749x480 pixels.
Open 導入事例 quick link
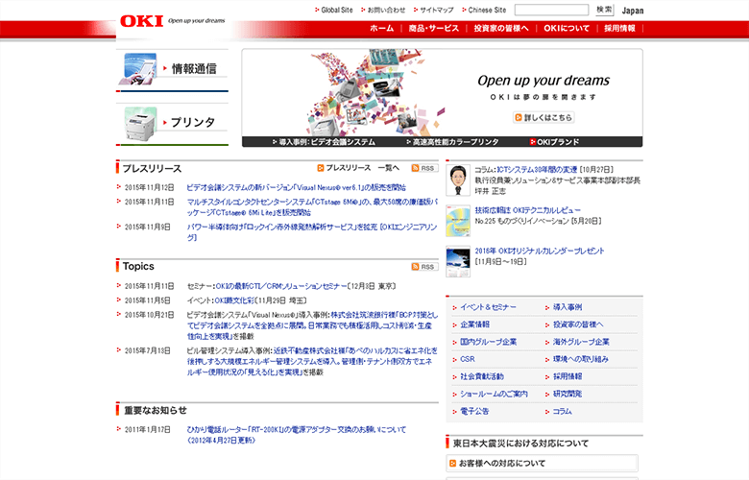(x=568, y=307)
